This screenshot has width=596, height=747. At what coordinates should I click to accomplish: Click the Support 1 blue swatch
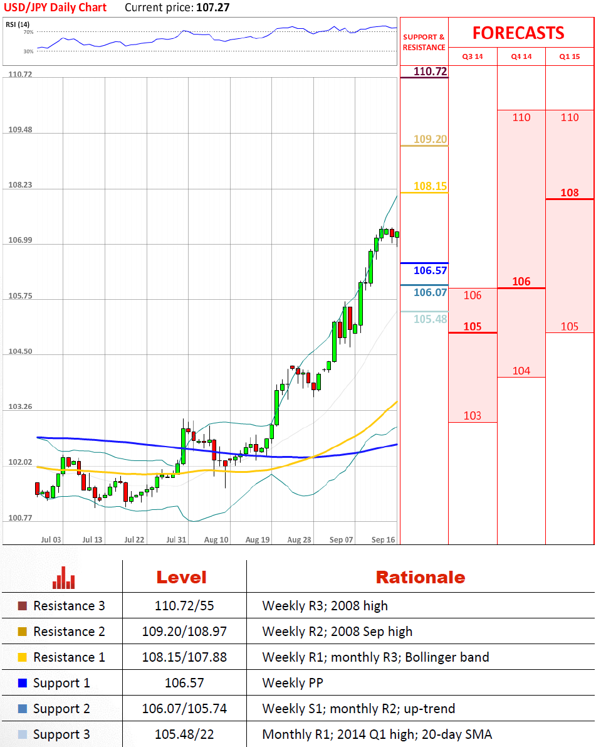(x=23, y=683)
